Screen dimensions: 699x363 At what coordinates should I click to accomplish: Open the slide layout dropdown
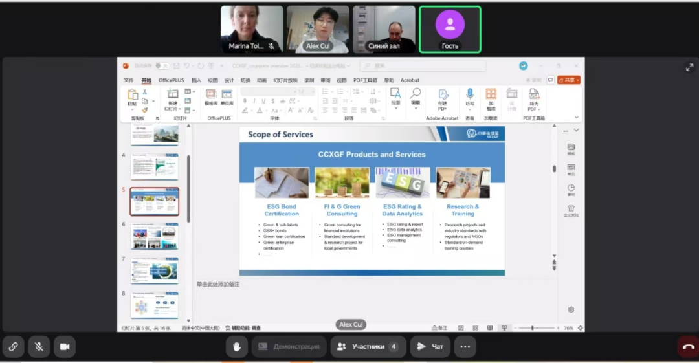click(x=190, y=91)
